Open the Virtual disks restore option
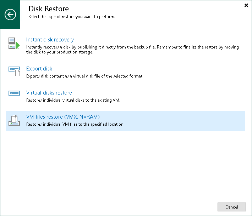Viewport: 252px width, 216px height. pos(49,93)
